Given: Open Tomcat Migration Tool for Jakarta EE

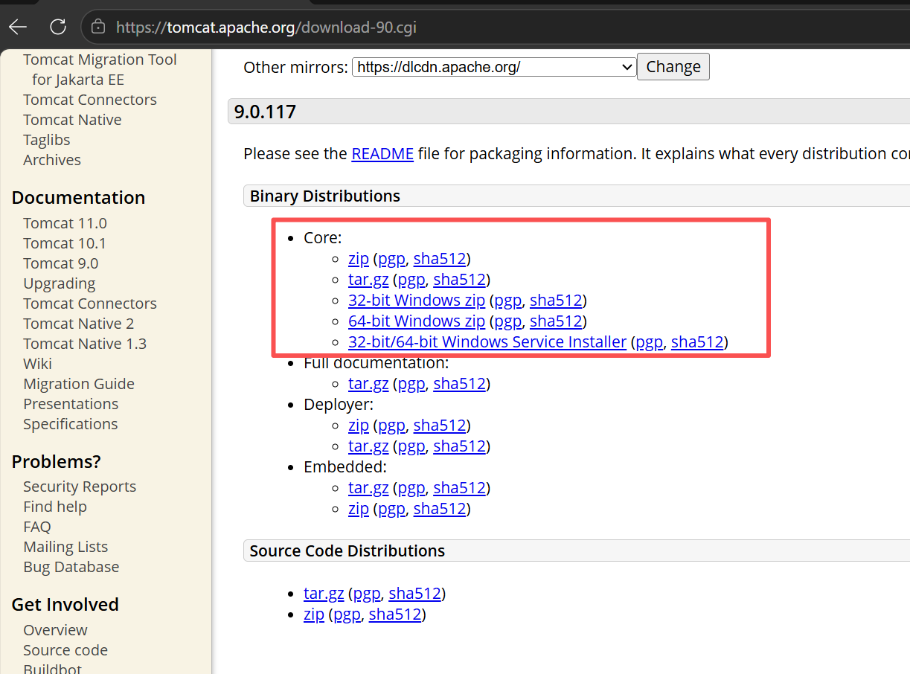Looking at the screenshot, I should 100,70.
